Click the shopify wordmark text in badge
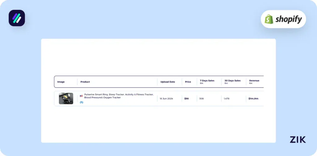The height and width of the screenshot is (156, 317). [289, 19]
